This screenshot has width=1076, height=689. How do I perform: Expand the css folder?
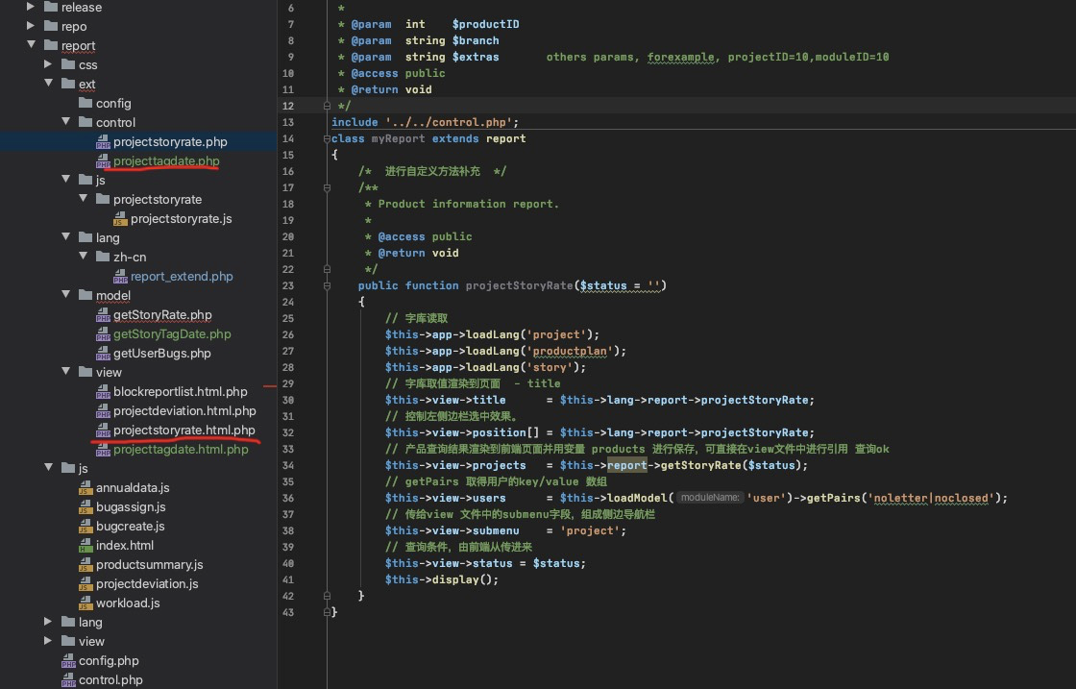[x=49, y=64]
